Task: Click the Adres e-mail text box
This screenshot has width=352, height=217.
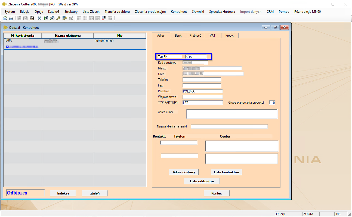Action: 232,114
